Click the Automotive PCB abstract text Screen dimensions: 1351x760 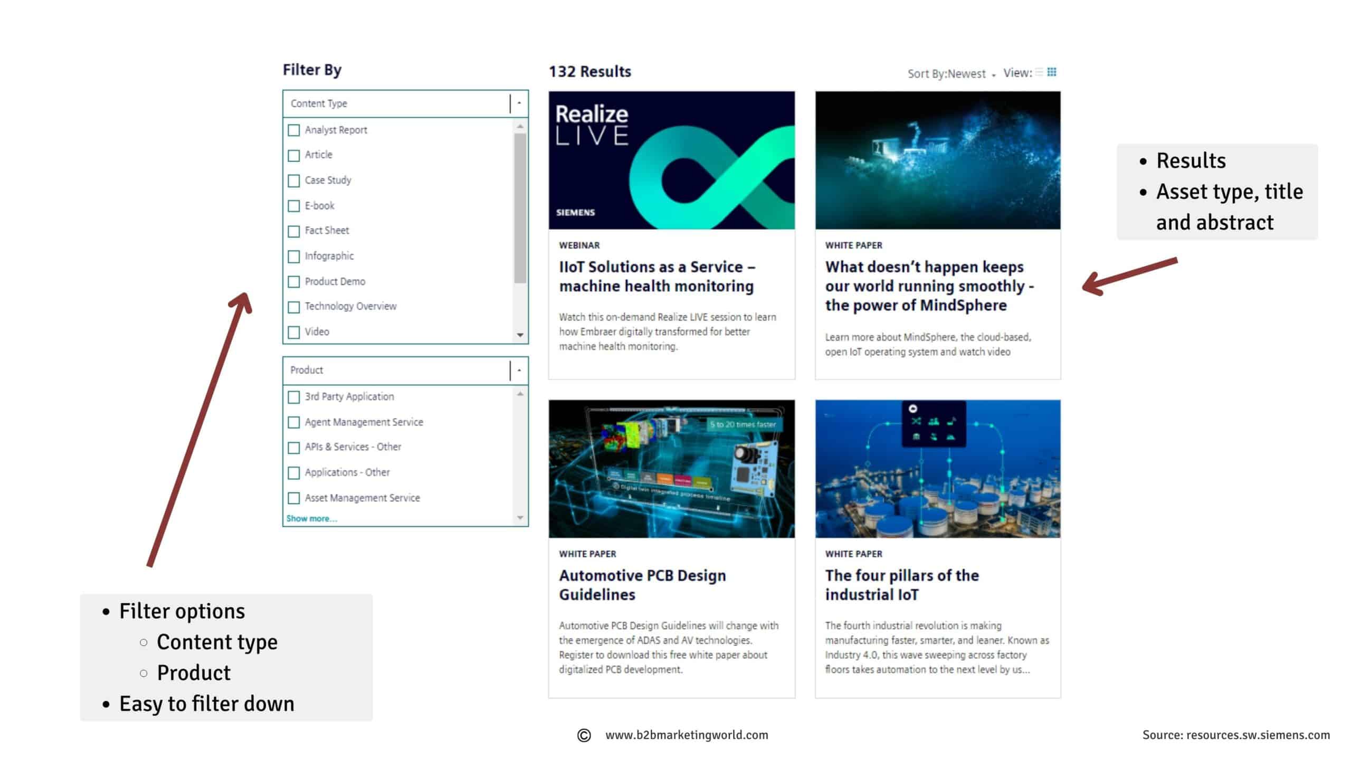point(669,648)
